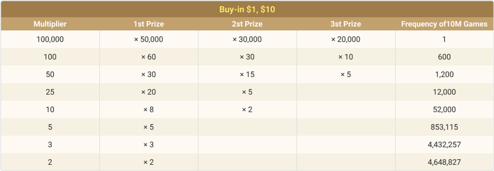
Task: Select the 1st Prize column header
Action: (149, 24)
